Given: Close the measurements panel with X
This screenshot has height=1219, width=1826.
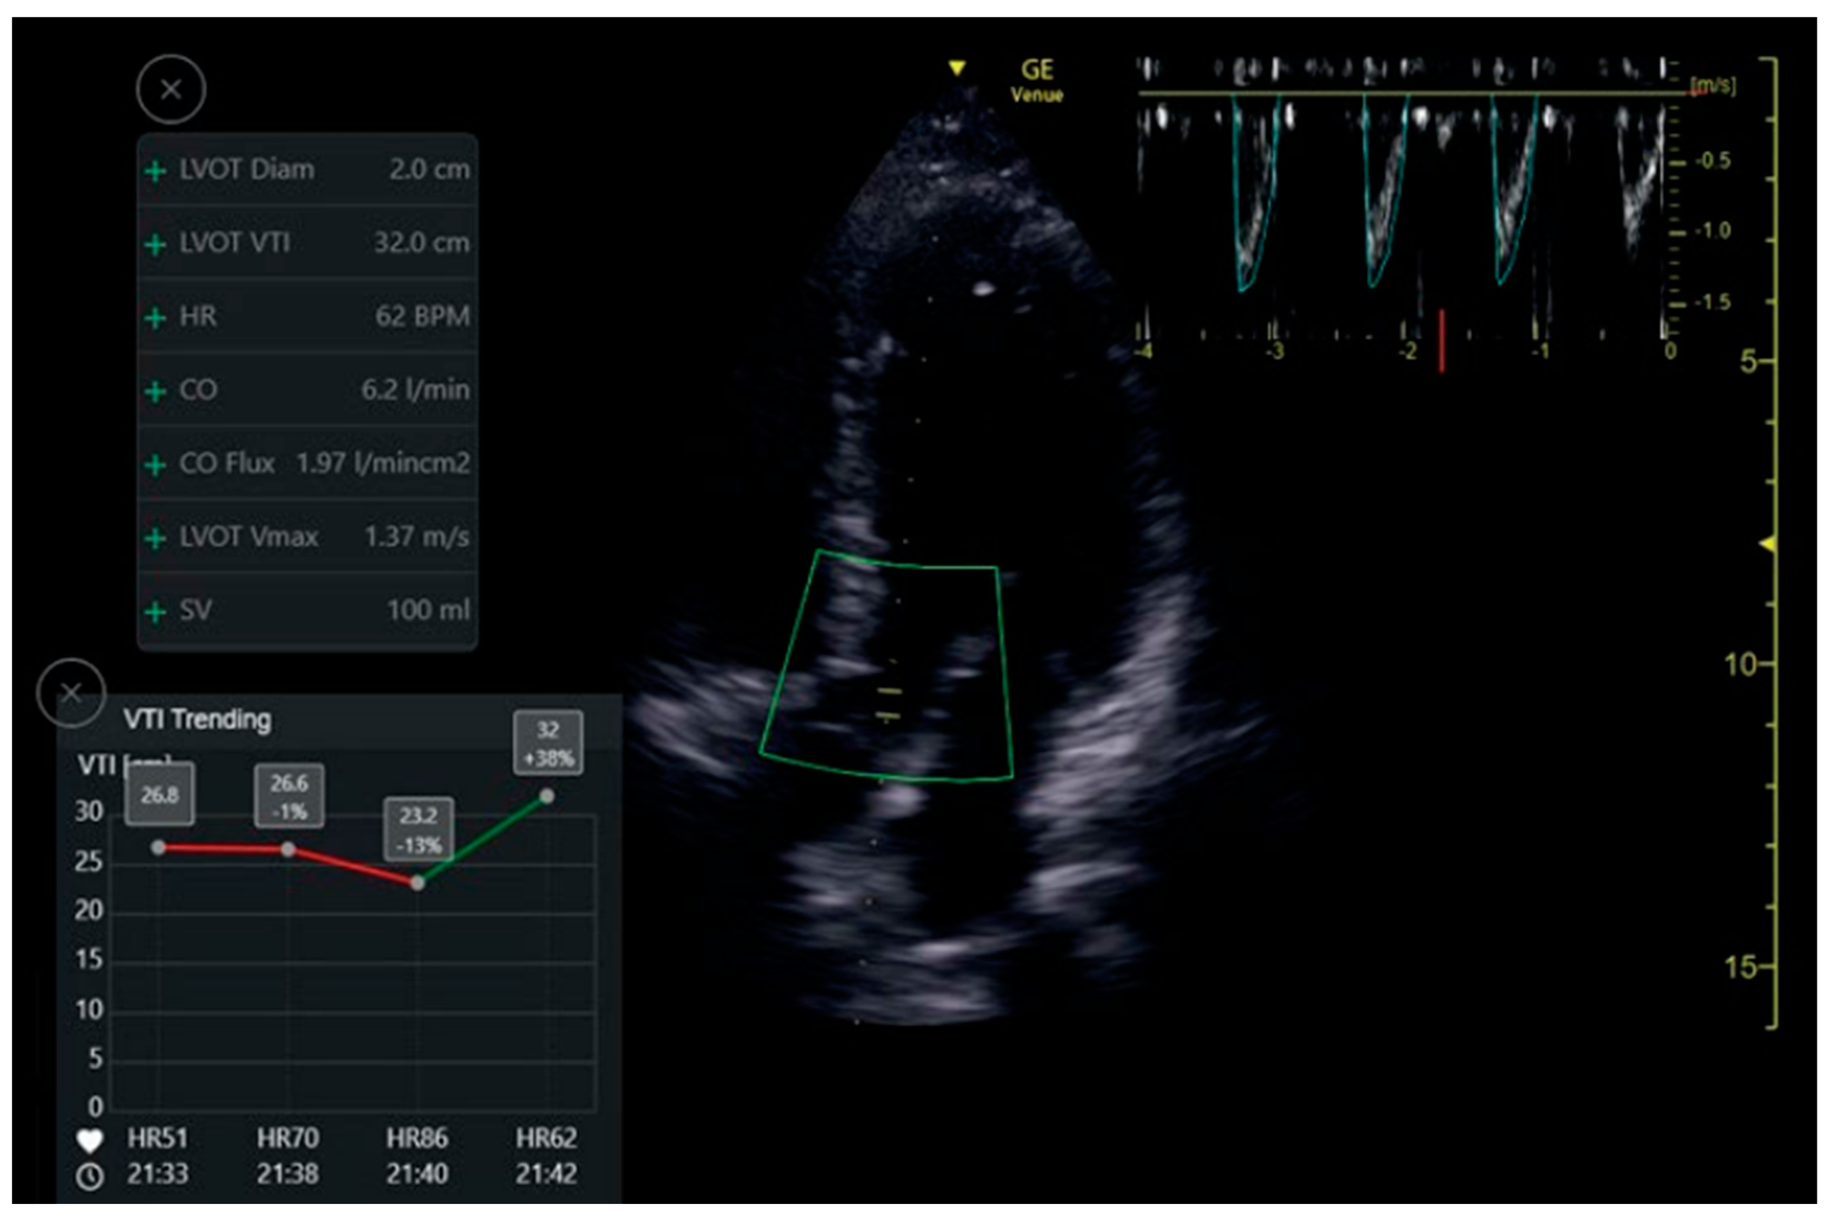Looking at the screenshot, I should (x=171, y=90).
